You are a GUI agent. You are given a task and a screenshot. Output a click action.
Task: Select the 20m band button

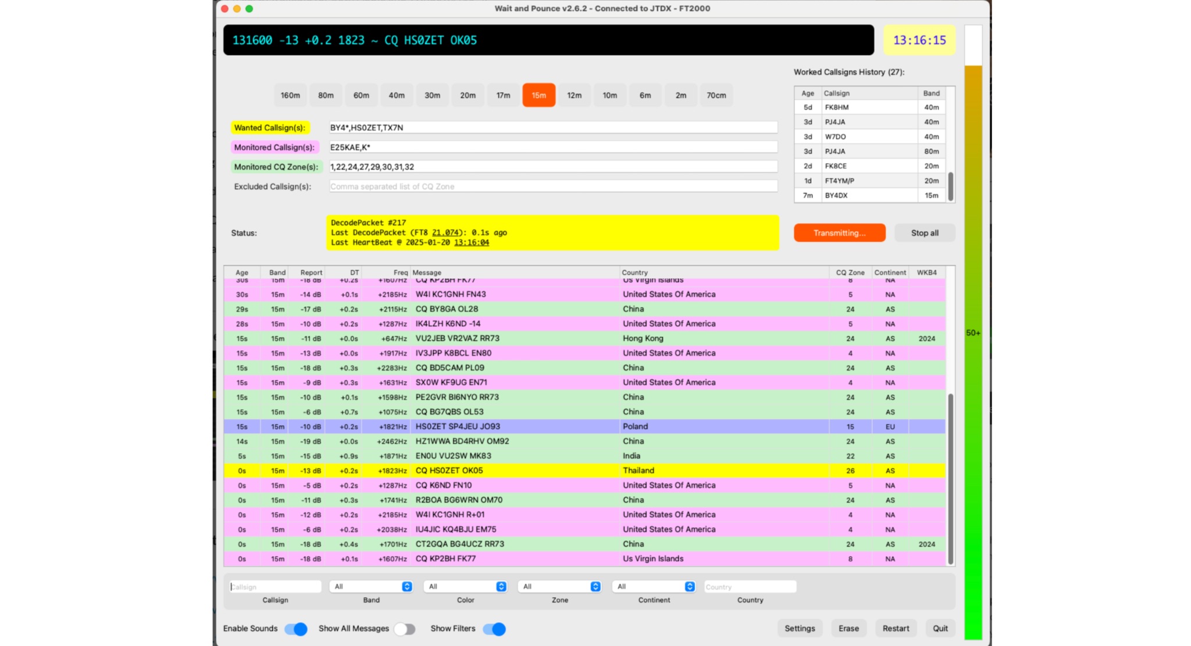(x=468, y=95)
